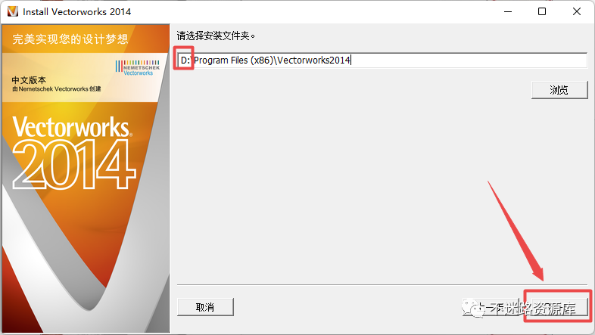Click the Vectorworks 2014 banner title
The height and width of the screenshot is (335, 595).
[x=74, y=152]
